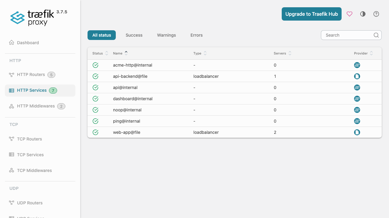Click noop@internal success status icon

pos(95,110)
